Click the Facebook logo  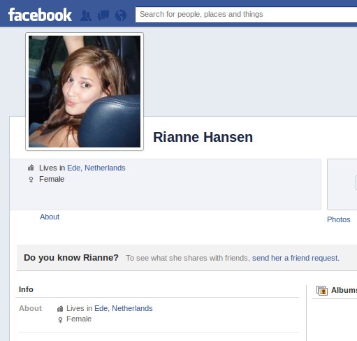click(40, 15)
